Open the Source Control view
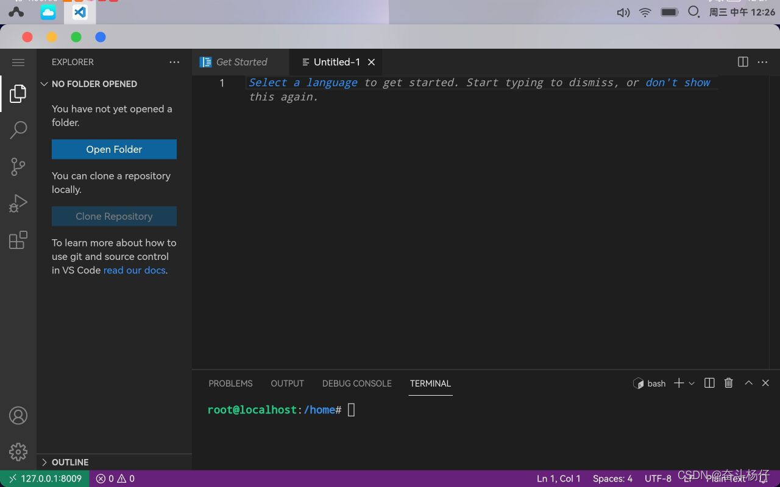Image resolution: width=780 pixels, height=487 pixels. [x=18, y=167]
